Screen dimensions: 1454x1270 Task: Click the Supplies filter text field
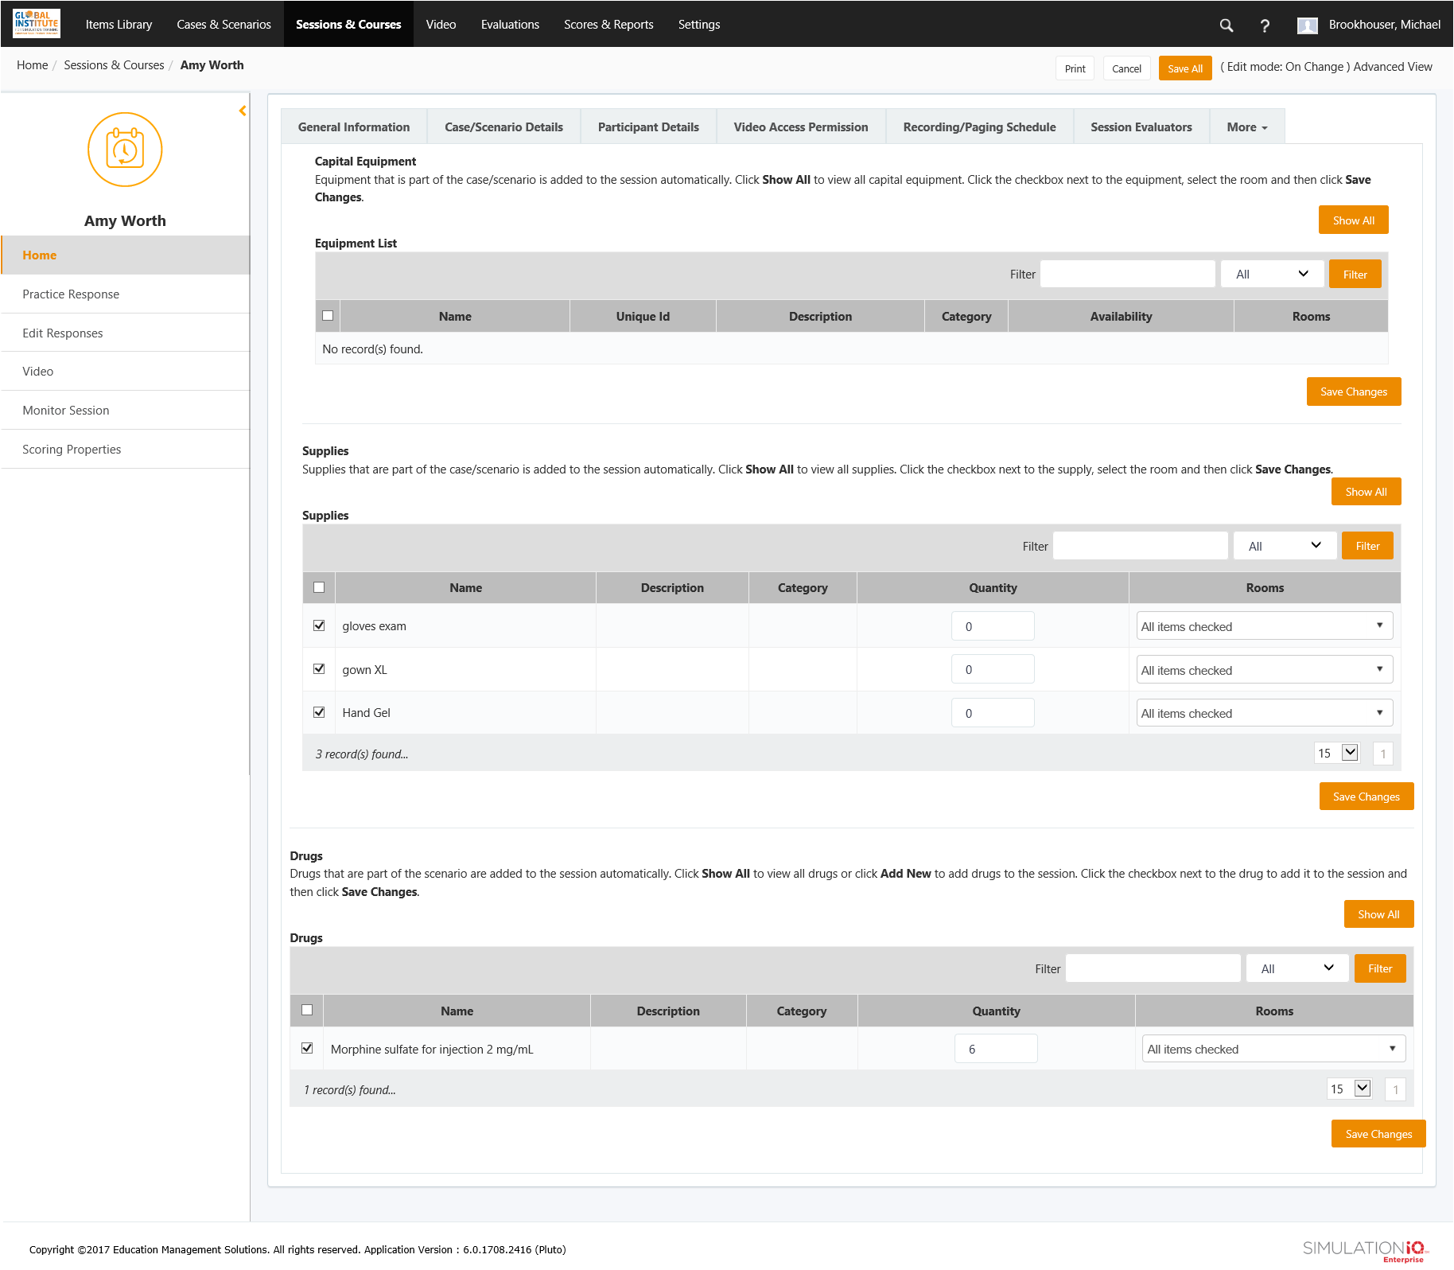click(x=1140, y=546)
